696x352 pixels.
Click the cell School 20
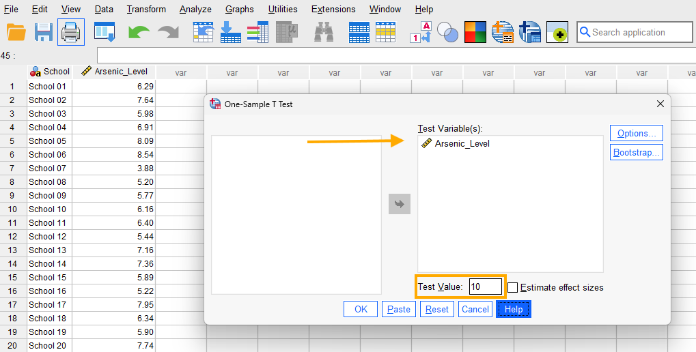49,346
